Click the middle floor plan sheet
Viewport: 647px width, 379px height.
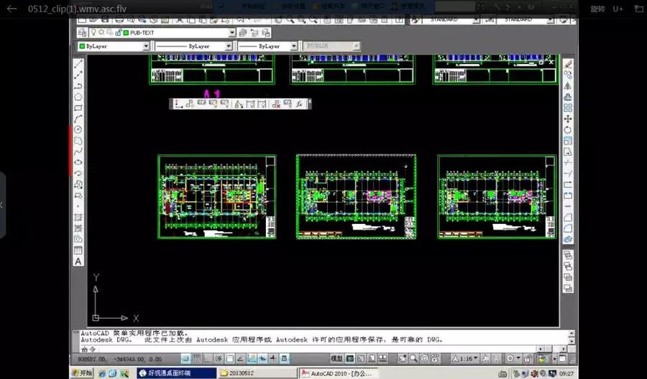click(x=356, y=197)
